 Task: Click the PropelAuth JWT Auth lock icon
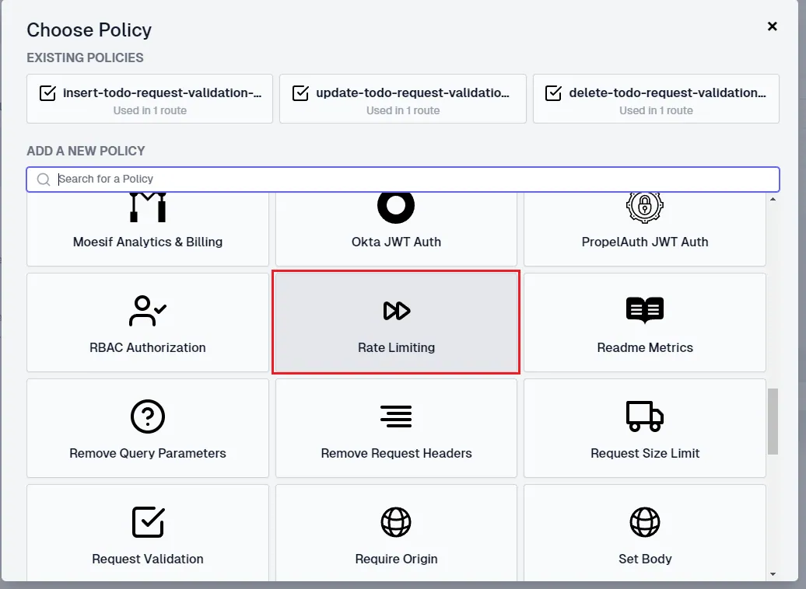click(x=645, y=207)
